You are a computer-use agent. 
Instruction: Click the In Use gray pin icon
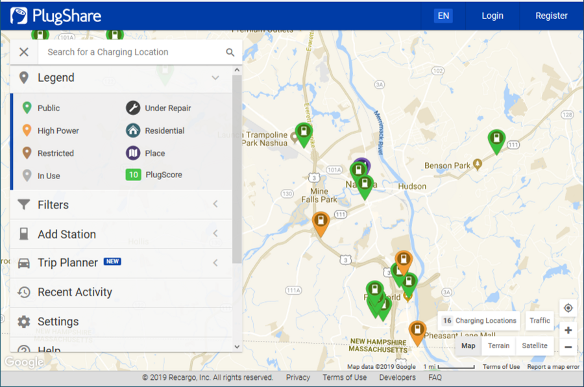(x=27, y=175)
